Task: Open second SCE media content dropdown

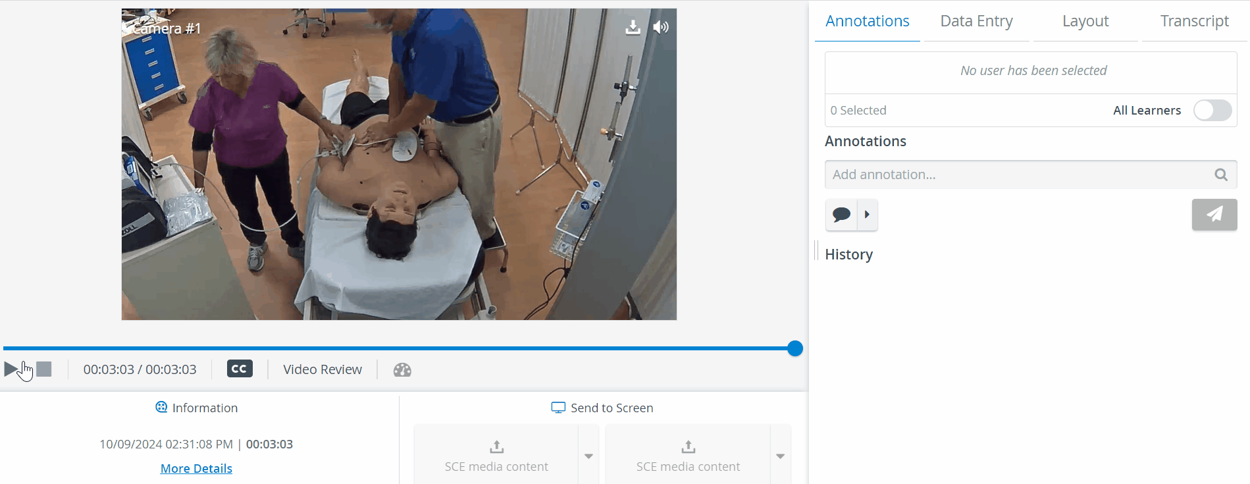Action: pyautogui.click(x=780, y=456)
